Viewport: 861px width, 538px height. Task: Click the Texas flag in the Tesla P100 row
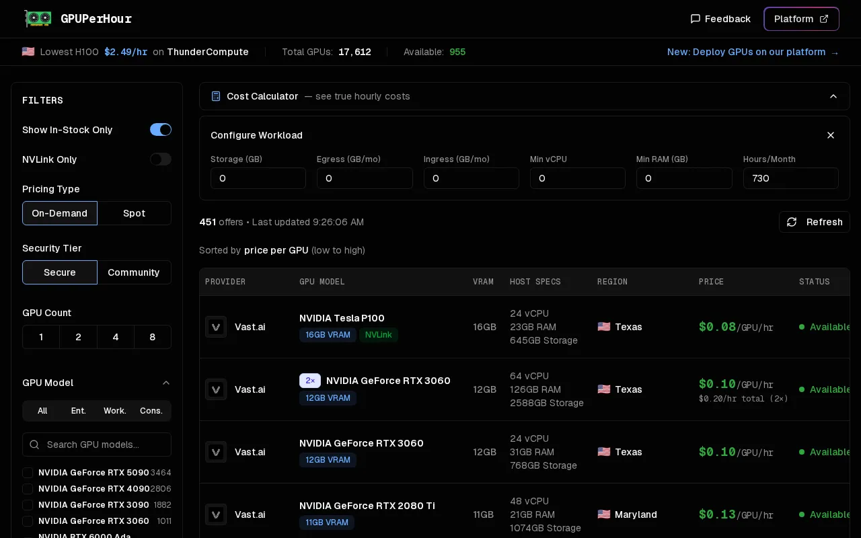[x=604, y=327]
